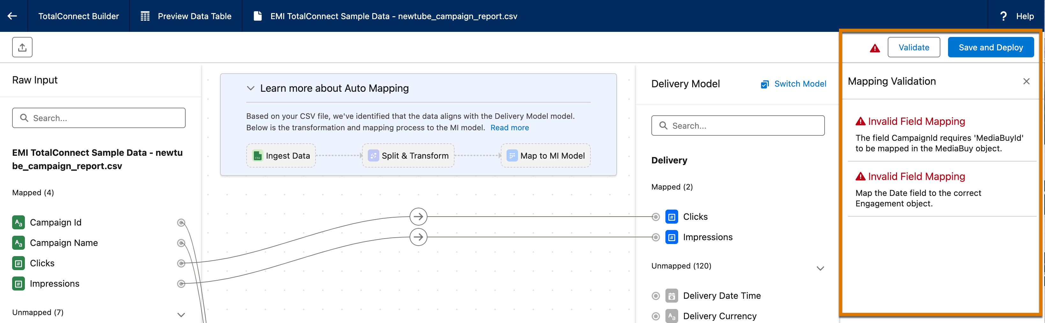Click the warning triangle beside Validate
This screenshot has width=1045, height=323.
875,47
